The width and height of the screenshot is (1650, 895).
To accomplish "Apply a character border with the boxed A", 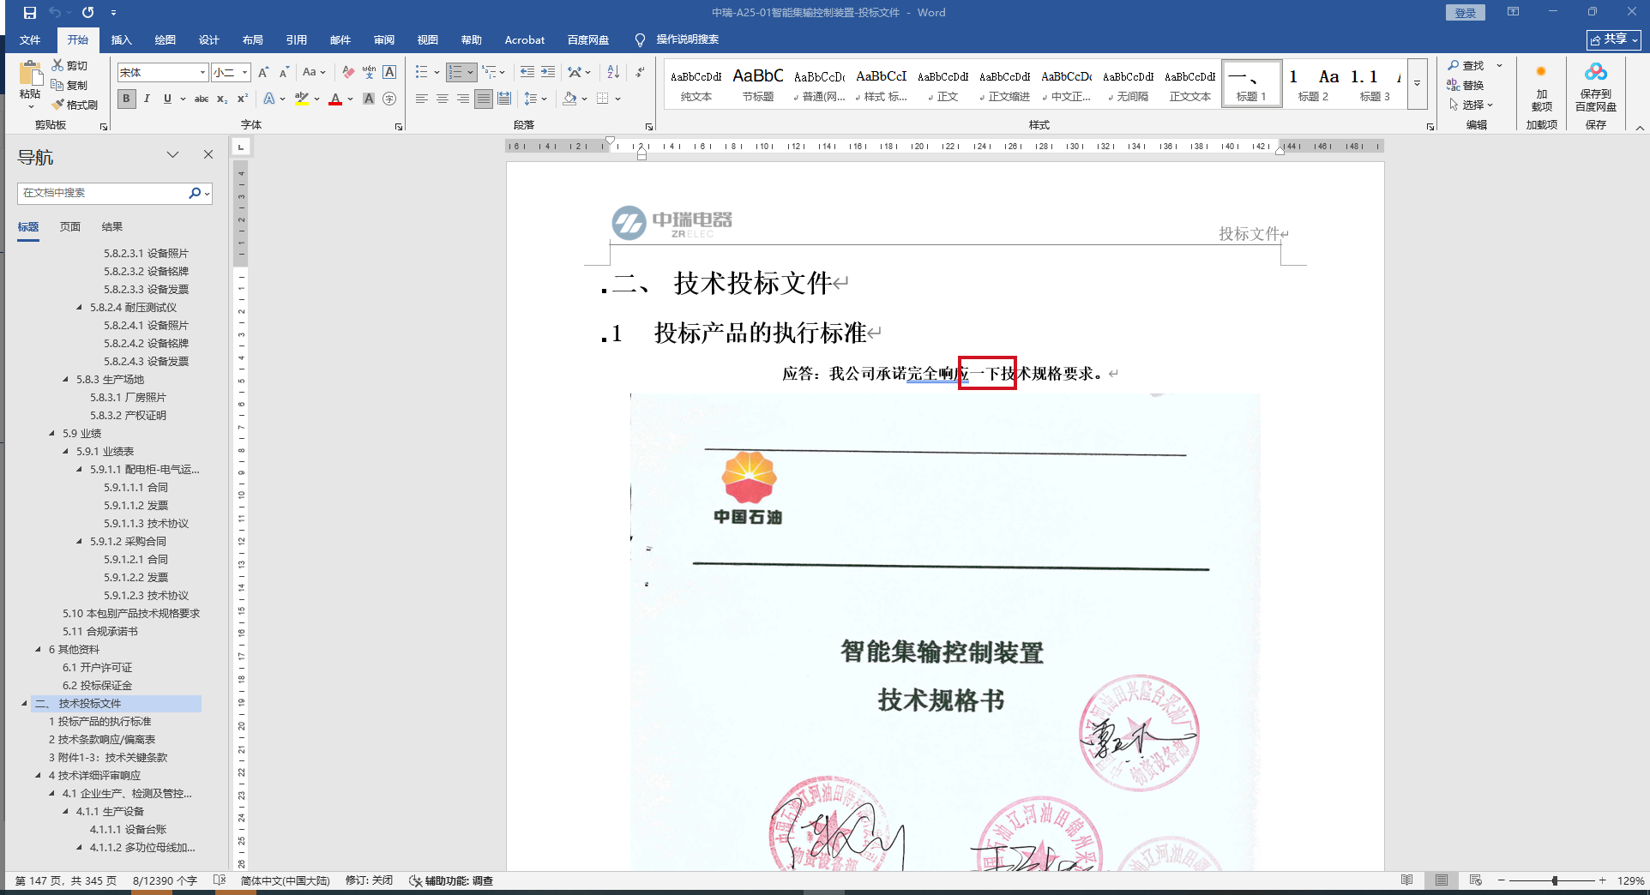I will point(389,73).
